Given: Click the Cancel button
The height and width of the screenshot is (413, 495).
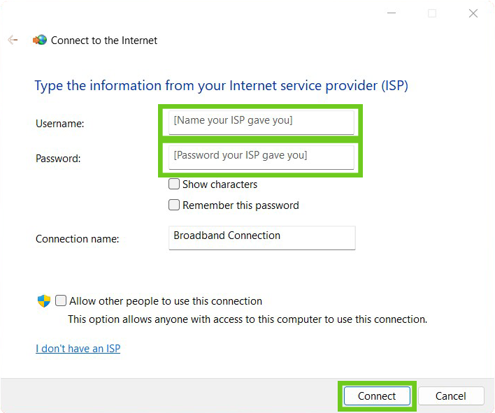Looking at the screenshot, I should [450, 396].
